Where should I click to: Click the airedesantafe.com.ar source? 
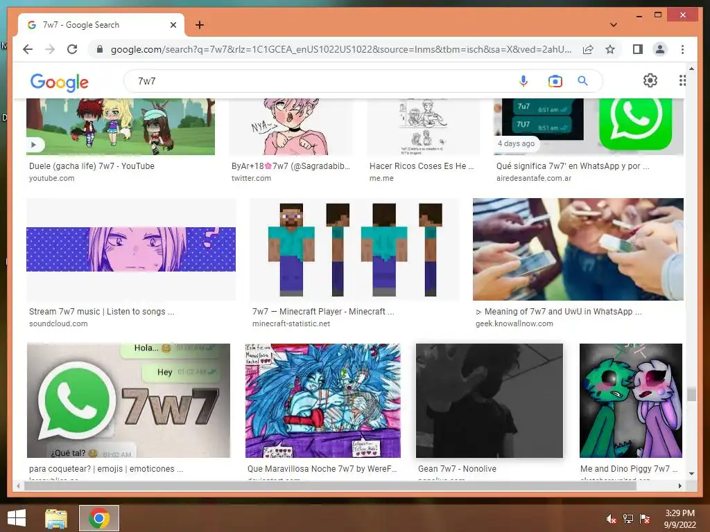pyautogui.click(x=533, y=178)
